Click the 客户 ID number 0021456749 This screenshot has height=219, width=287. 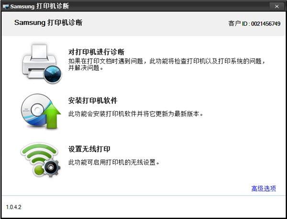[x=265, y=23]
